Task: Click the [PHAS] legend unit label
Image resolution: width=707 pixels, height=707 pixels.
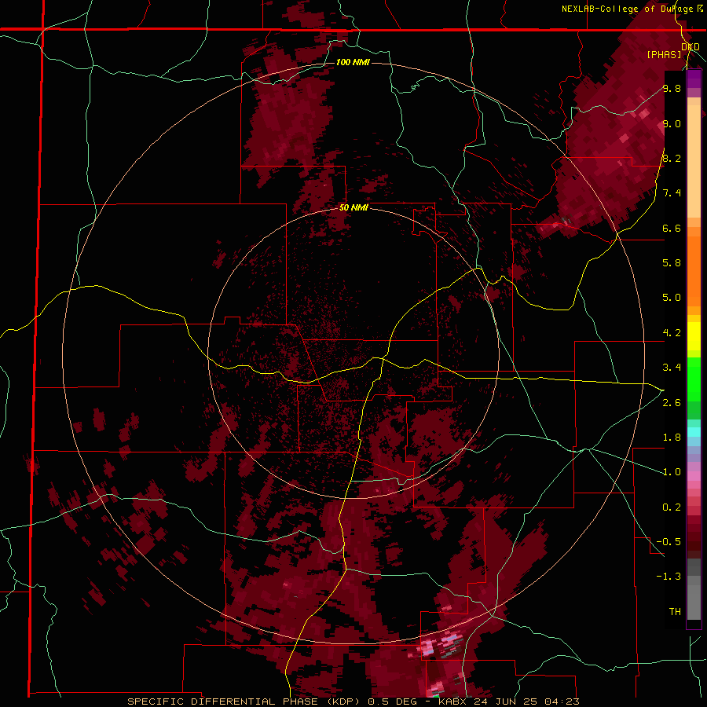Action: [664, 54]
